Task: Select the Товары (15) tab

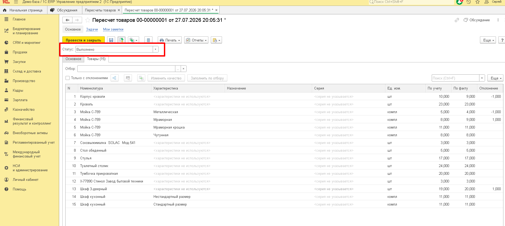Action: pyautogui.click(x=96, y=59)
